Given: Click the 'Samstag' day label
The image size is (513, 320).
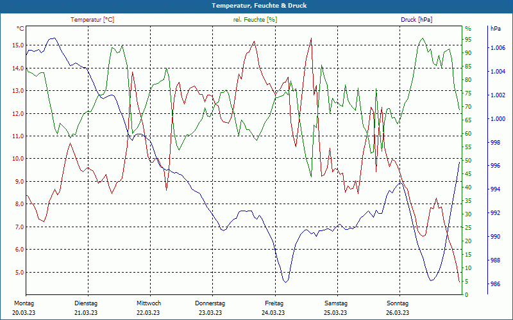Looking at the screenshot, I should point(336,303).
